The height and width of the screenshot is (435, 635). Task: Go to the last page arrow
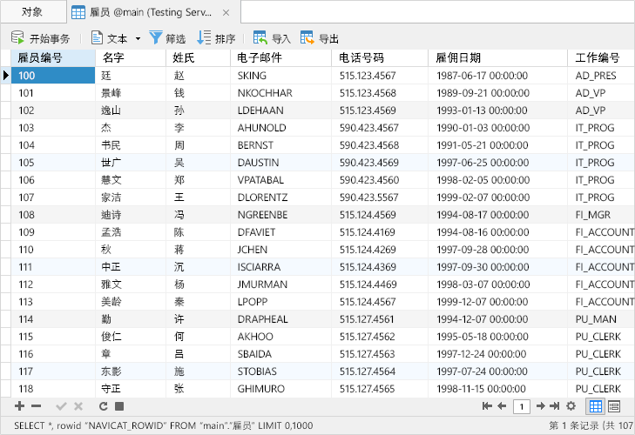pyautogui.click(x=554, y=406)
